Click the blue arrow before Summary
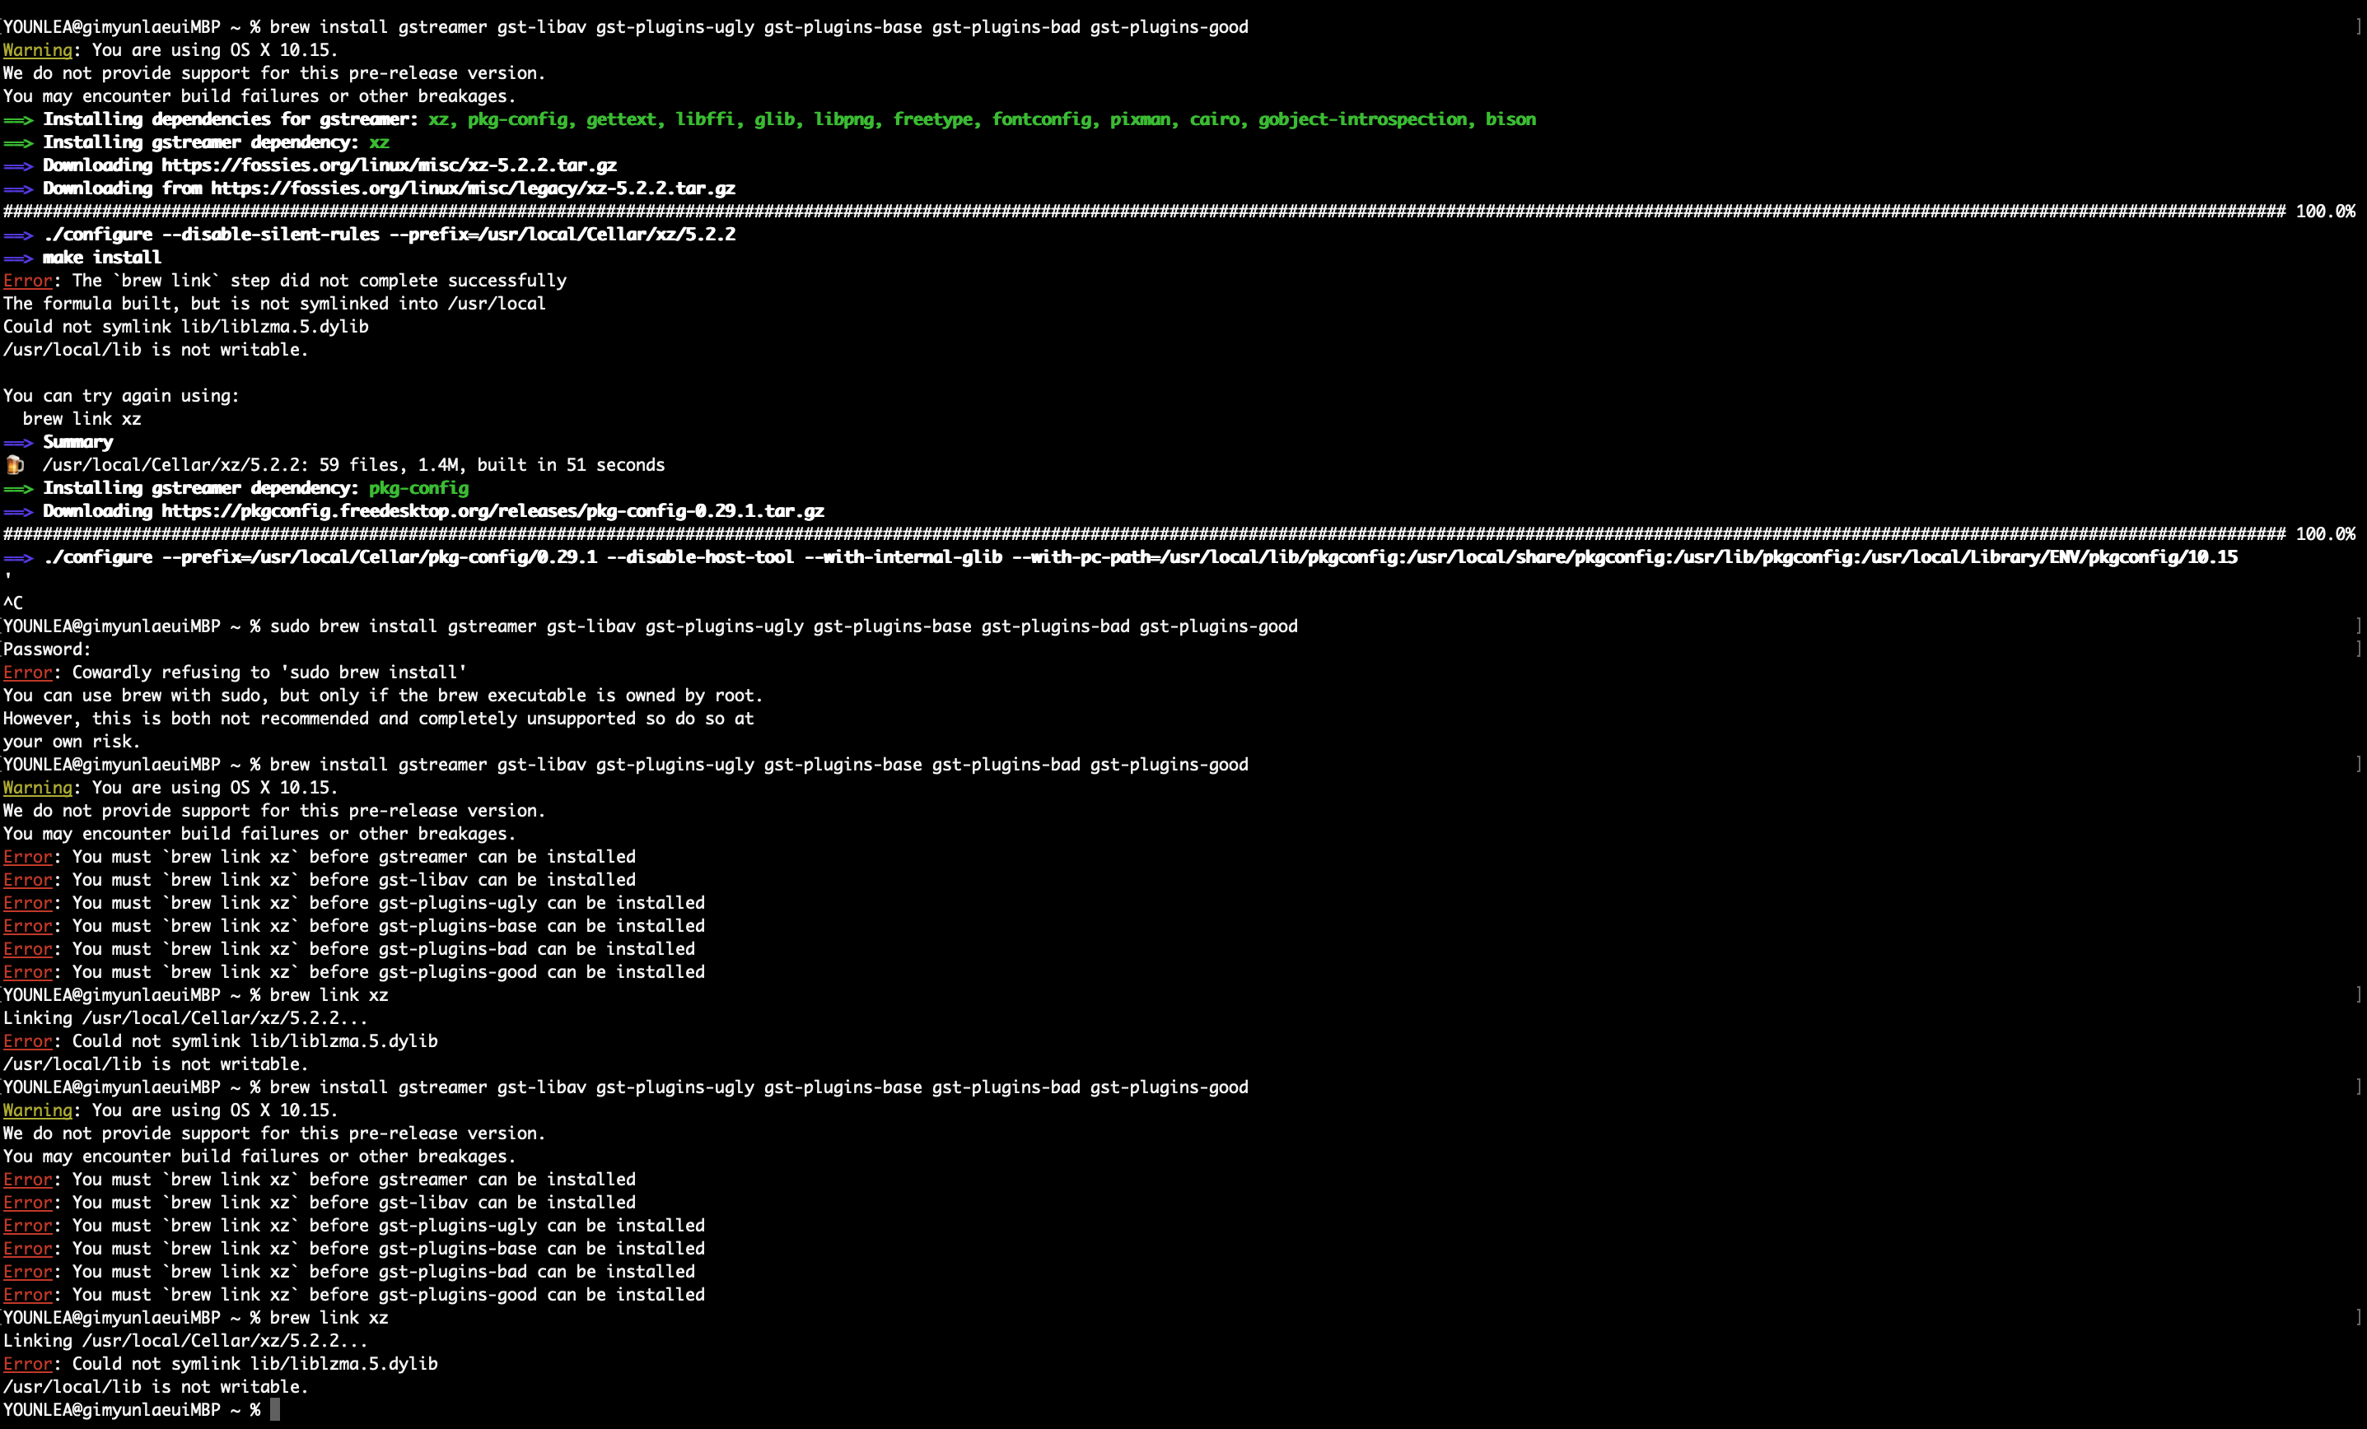2367x1429 pixels. pos(18,443)
